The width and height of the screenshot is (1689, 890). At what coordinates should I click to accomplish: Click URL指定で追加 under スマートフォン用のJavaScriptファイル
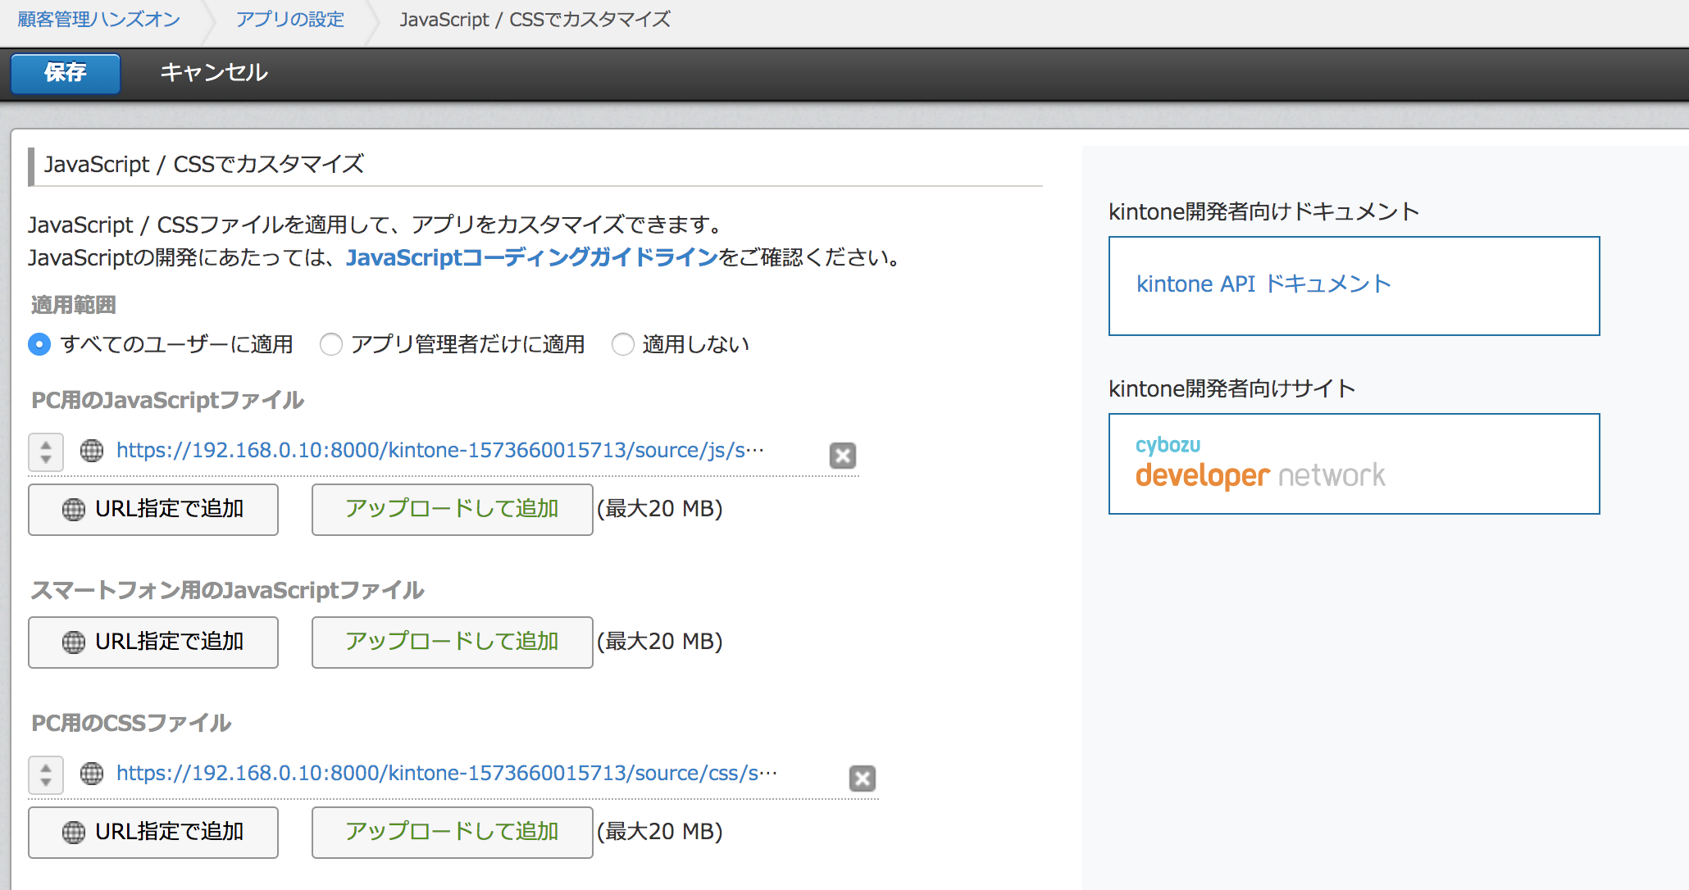pyautogui.click(x=153, y=642)
